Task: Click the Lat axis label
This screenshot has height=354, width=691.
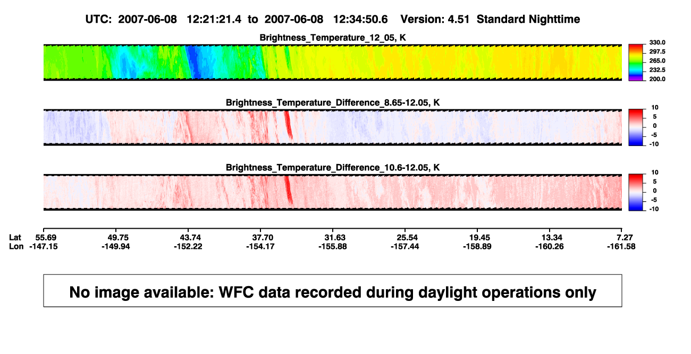Action: point(15,237)
